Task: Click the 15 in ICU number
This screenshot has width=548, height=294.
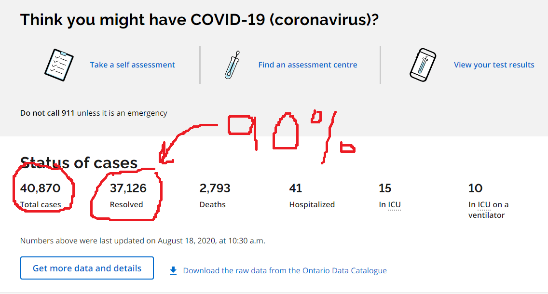Action: coord(385,188)
